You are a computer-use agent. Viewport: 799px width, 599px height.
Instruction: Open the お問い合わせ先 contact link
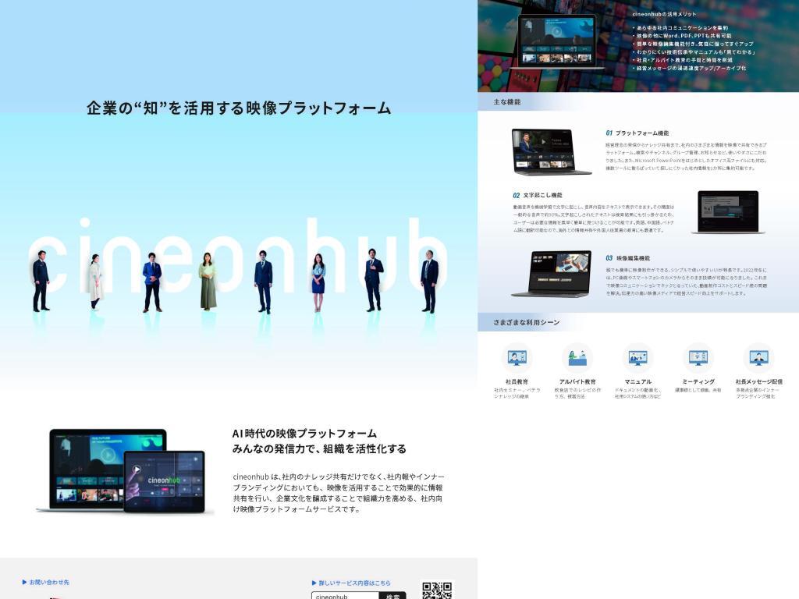[49, 582]
